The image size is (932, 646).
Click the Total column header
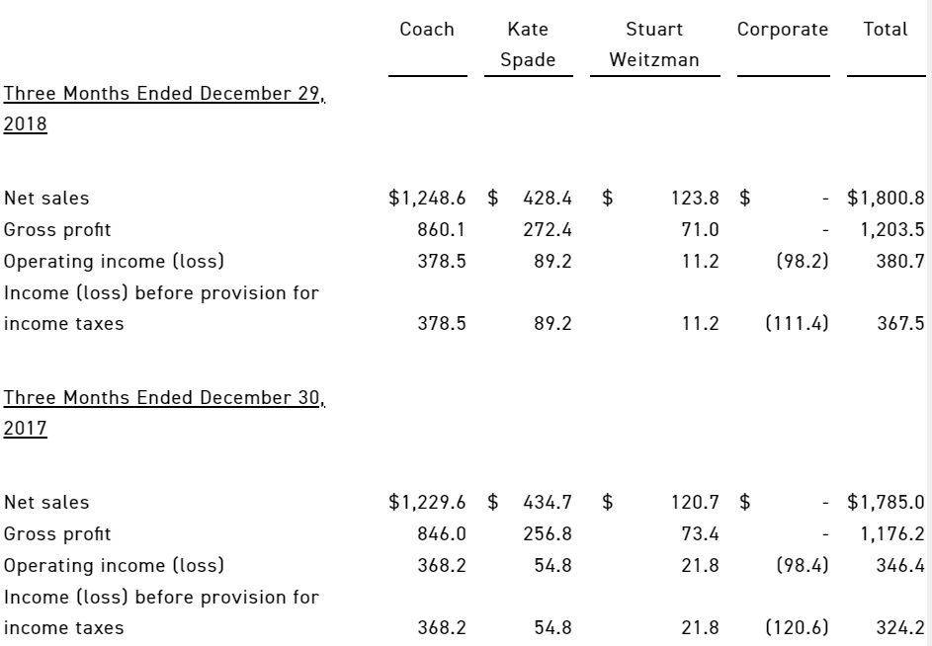(885, 29)
